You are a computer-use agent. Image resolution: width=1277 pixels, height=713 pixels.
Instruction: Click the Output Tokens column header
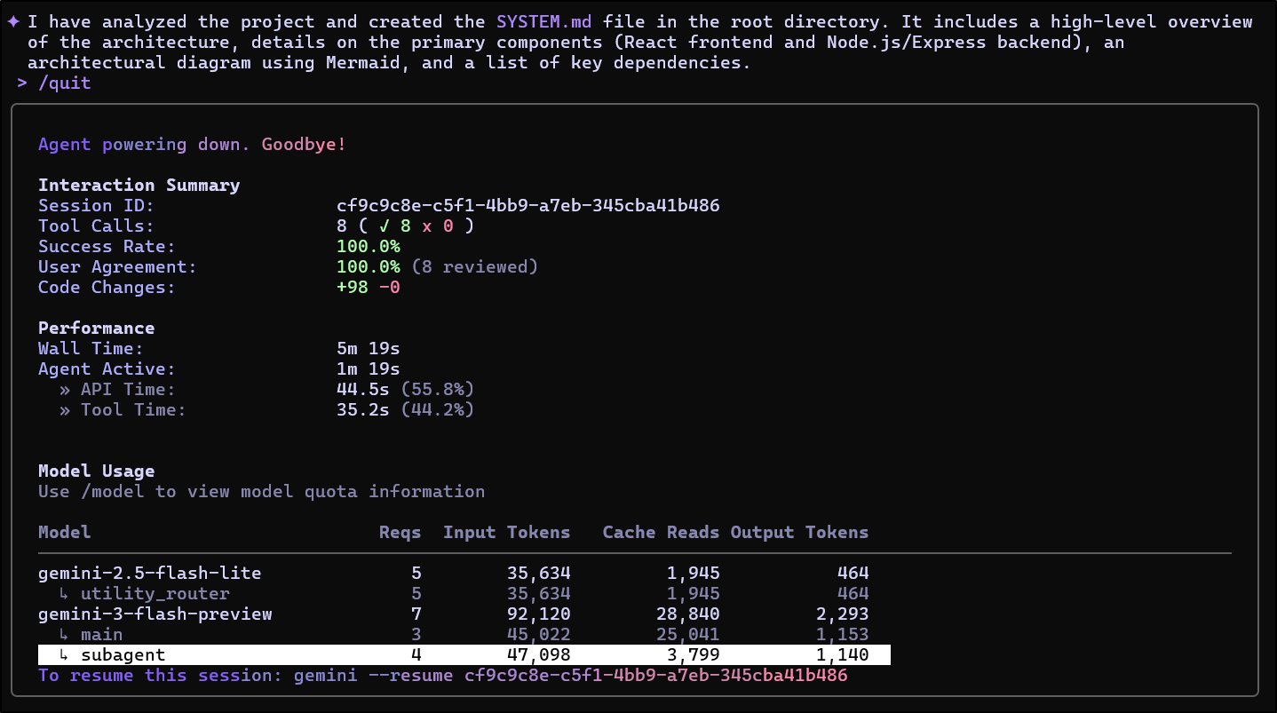click(x=799, y=533)
